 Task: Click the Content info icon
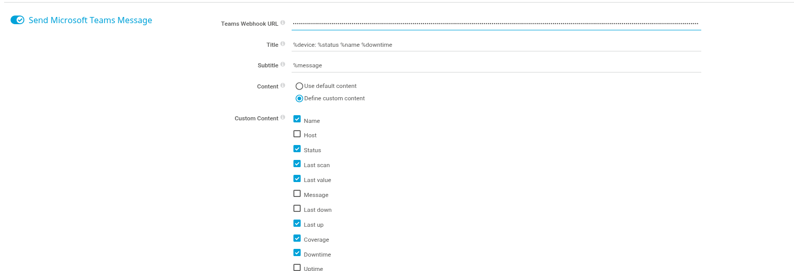[283, 86]
